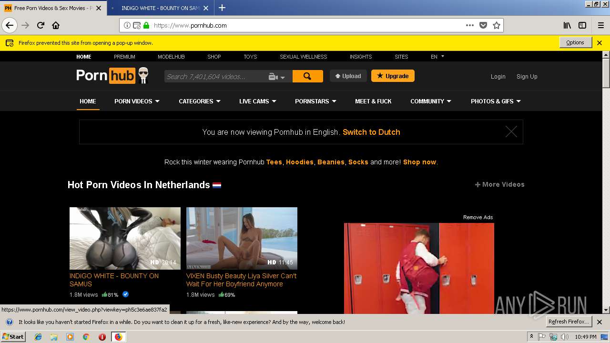
Task: Expand the COMMUNITY menu
Action: (431, 101)
